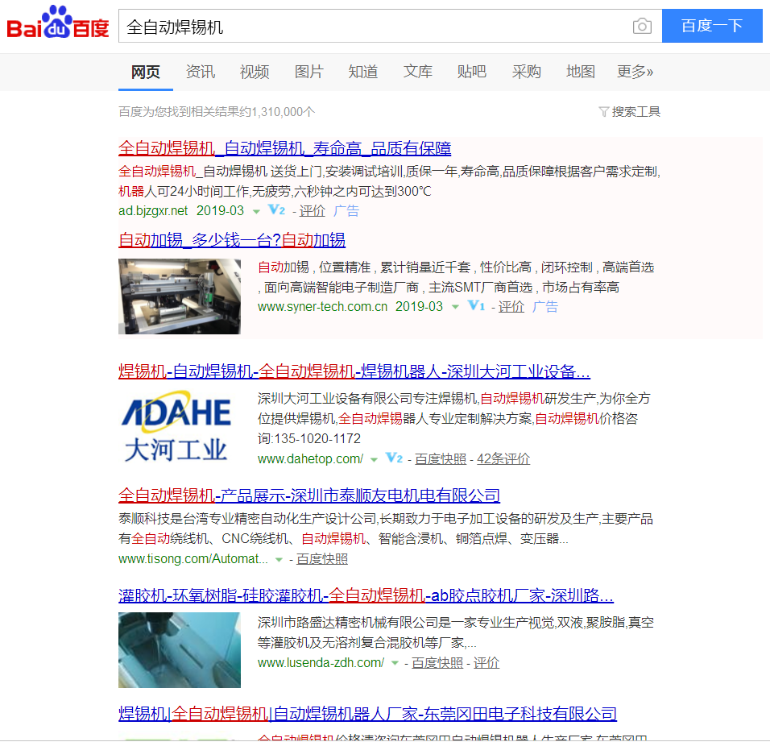Switch to the 采购 tab
The image size is (770, 742).
tap(527, 72)
